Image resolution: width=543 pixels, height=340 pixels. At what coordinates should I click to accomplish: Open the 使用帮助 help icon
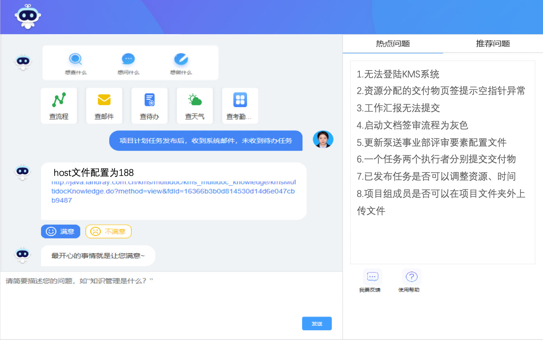411,277
